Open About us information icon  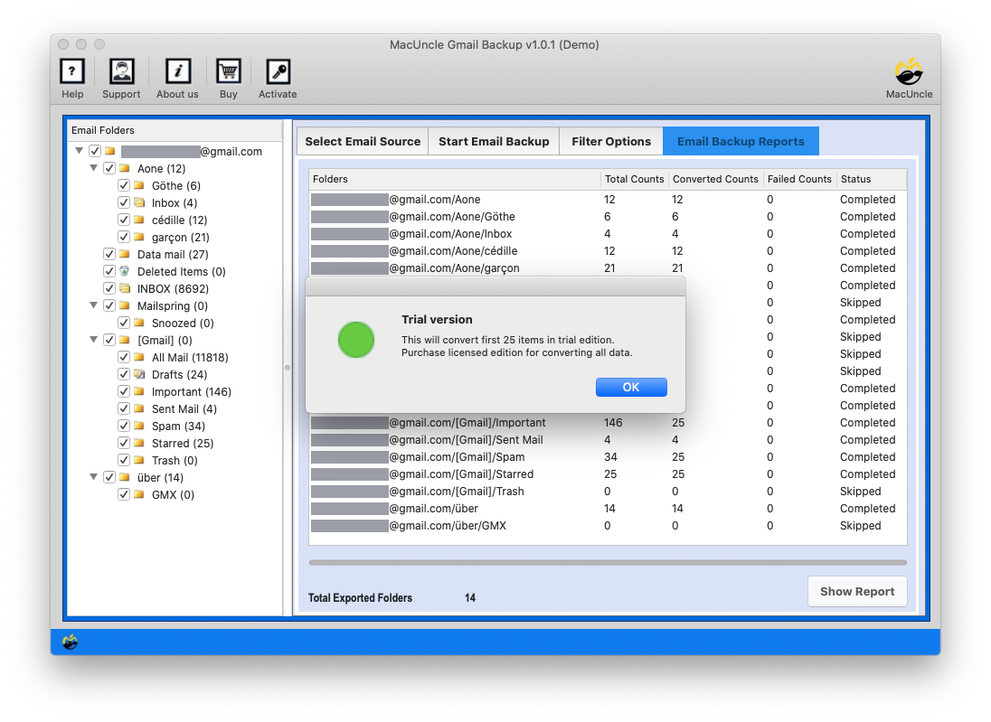pyautogui.click(x=177, y=70)
